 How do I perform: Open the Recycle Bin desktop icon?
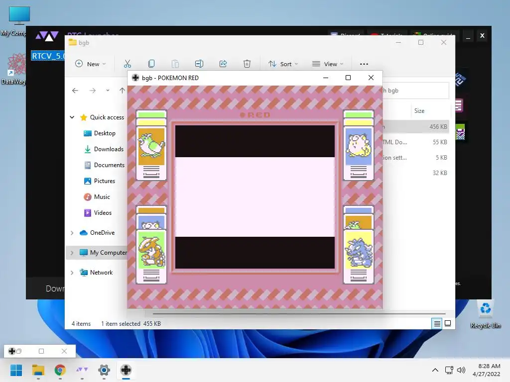coord(485,314)
